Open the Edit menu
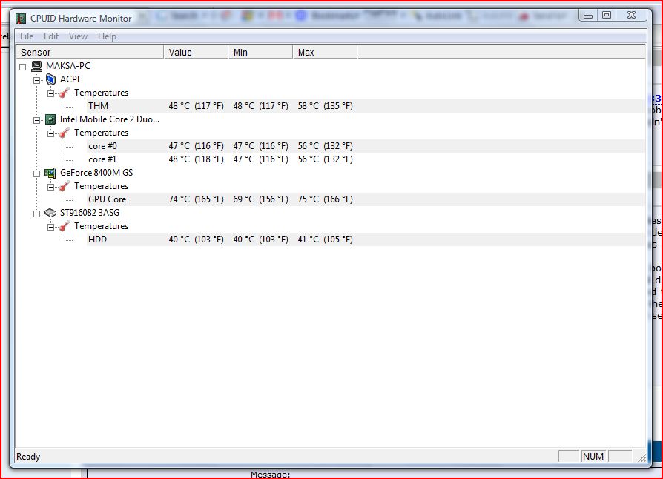The height and width of the screenshot is (479, 663). click(x=51, y=36)
